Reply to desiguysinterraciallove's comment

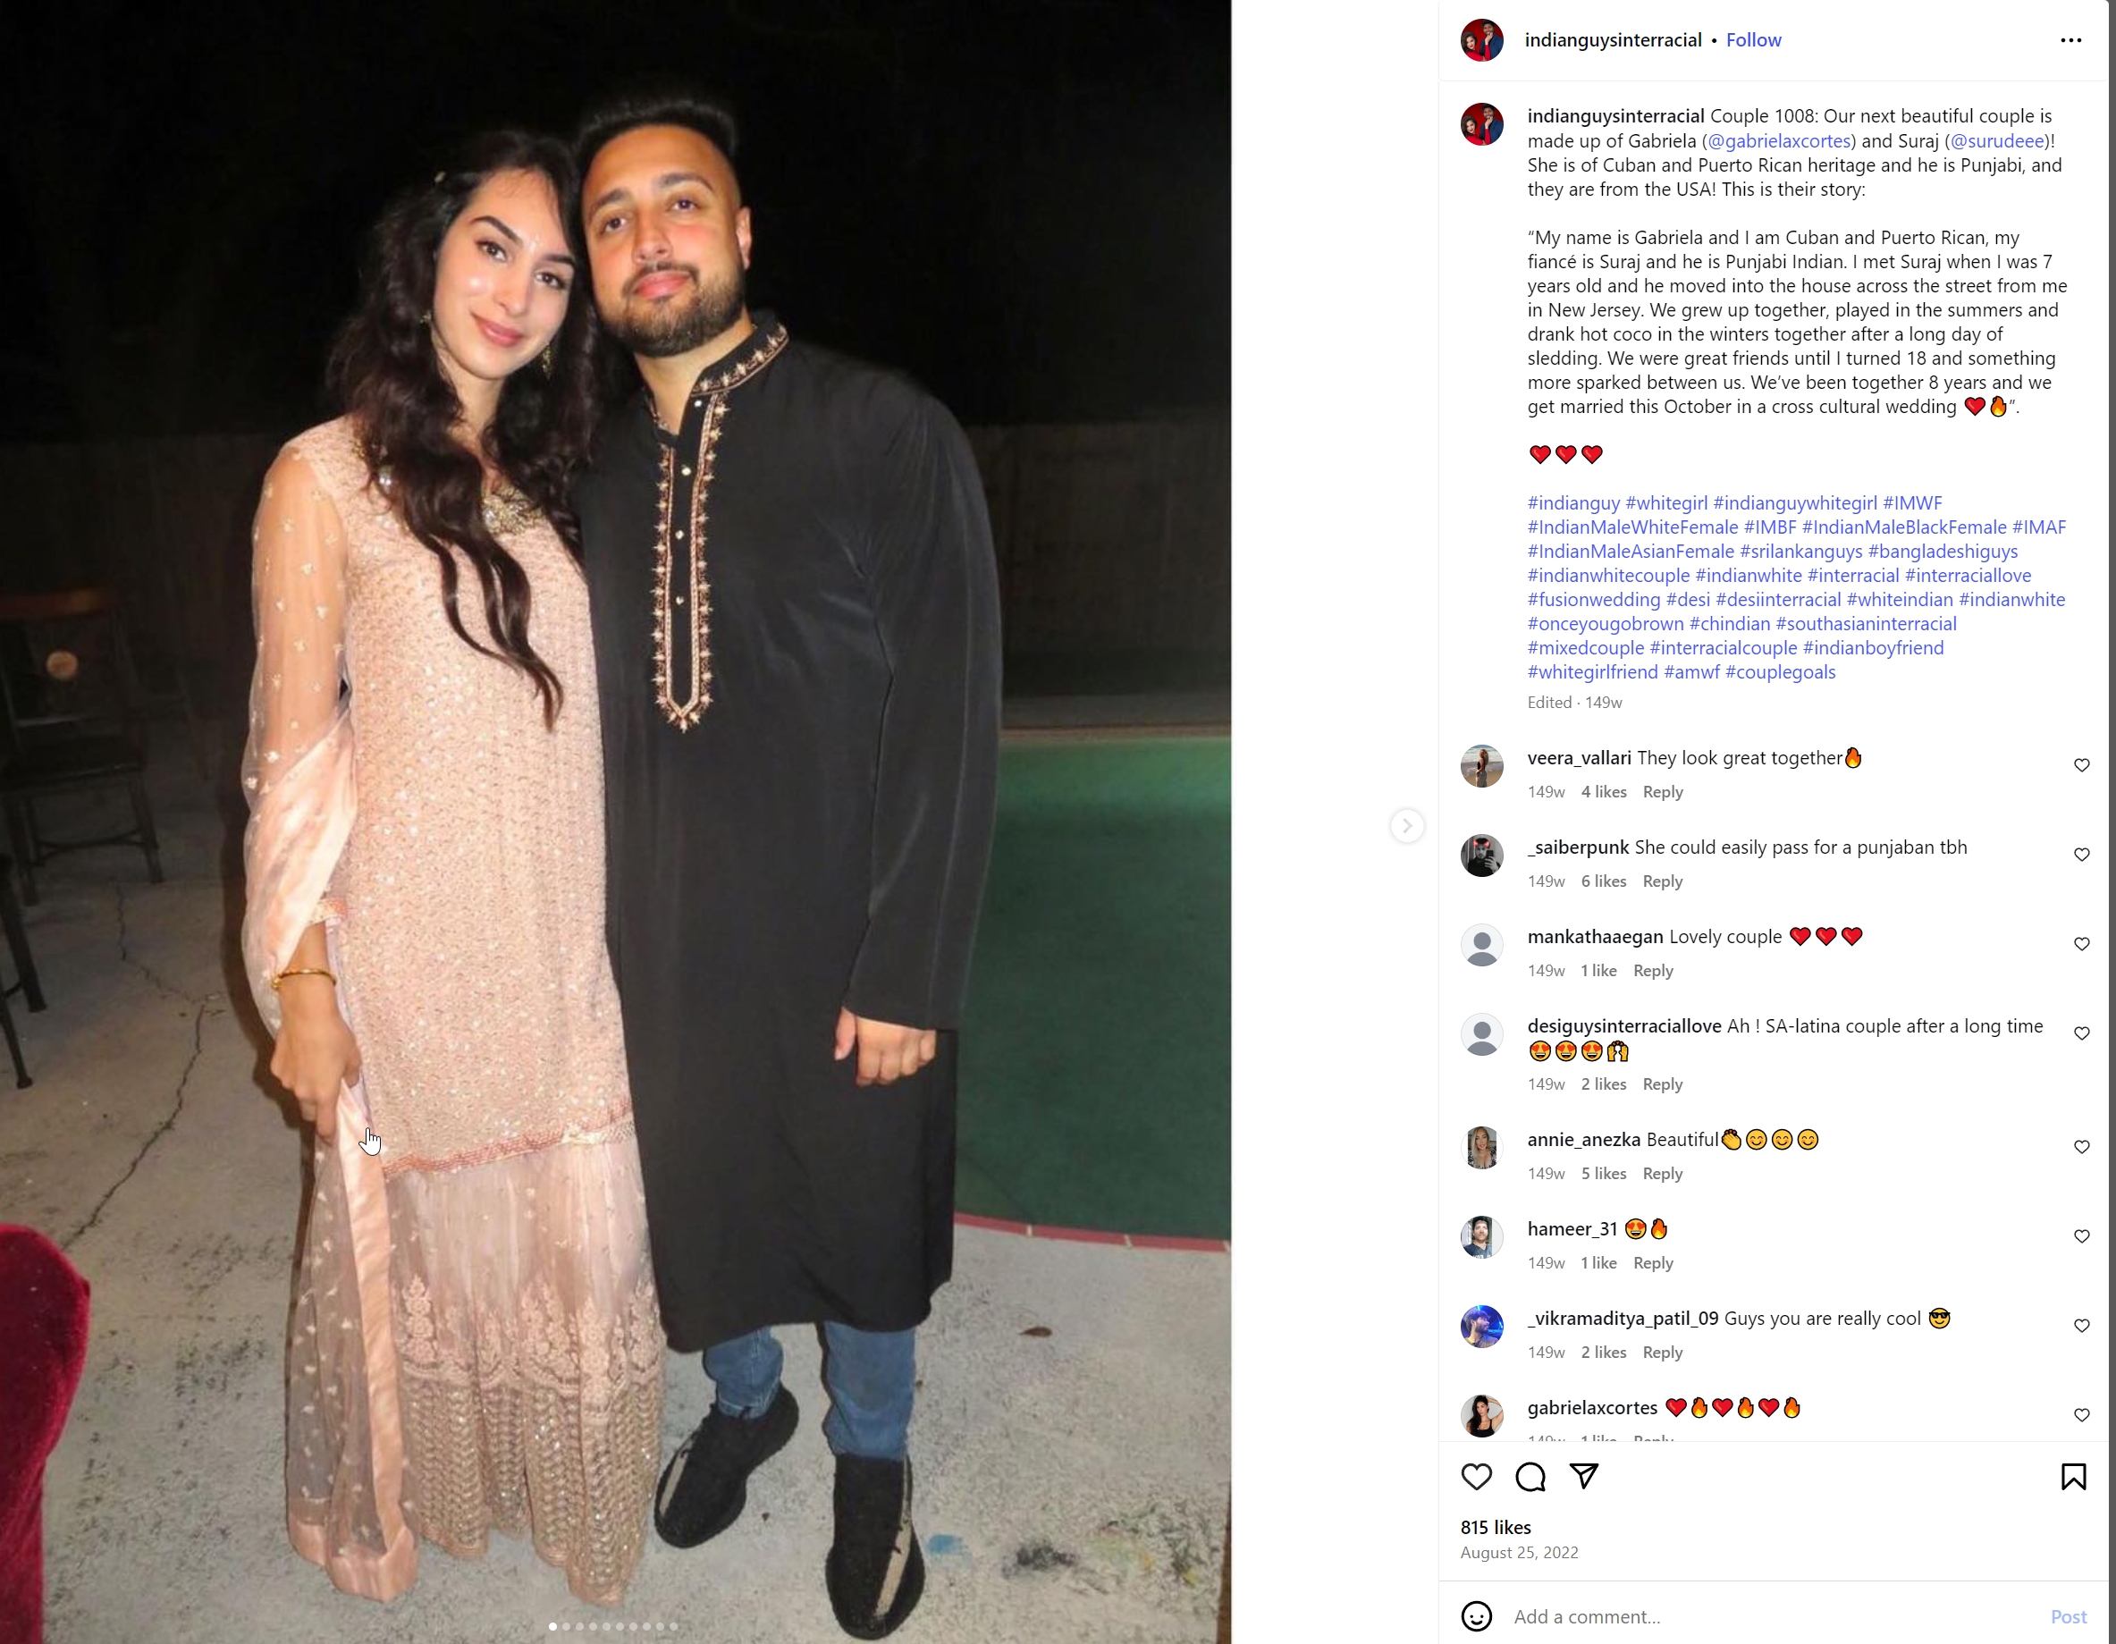click(x=1662, y=1084)
